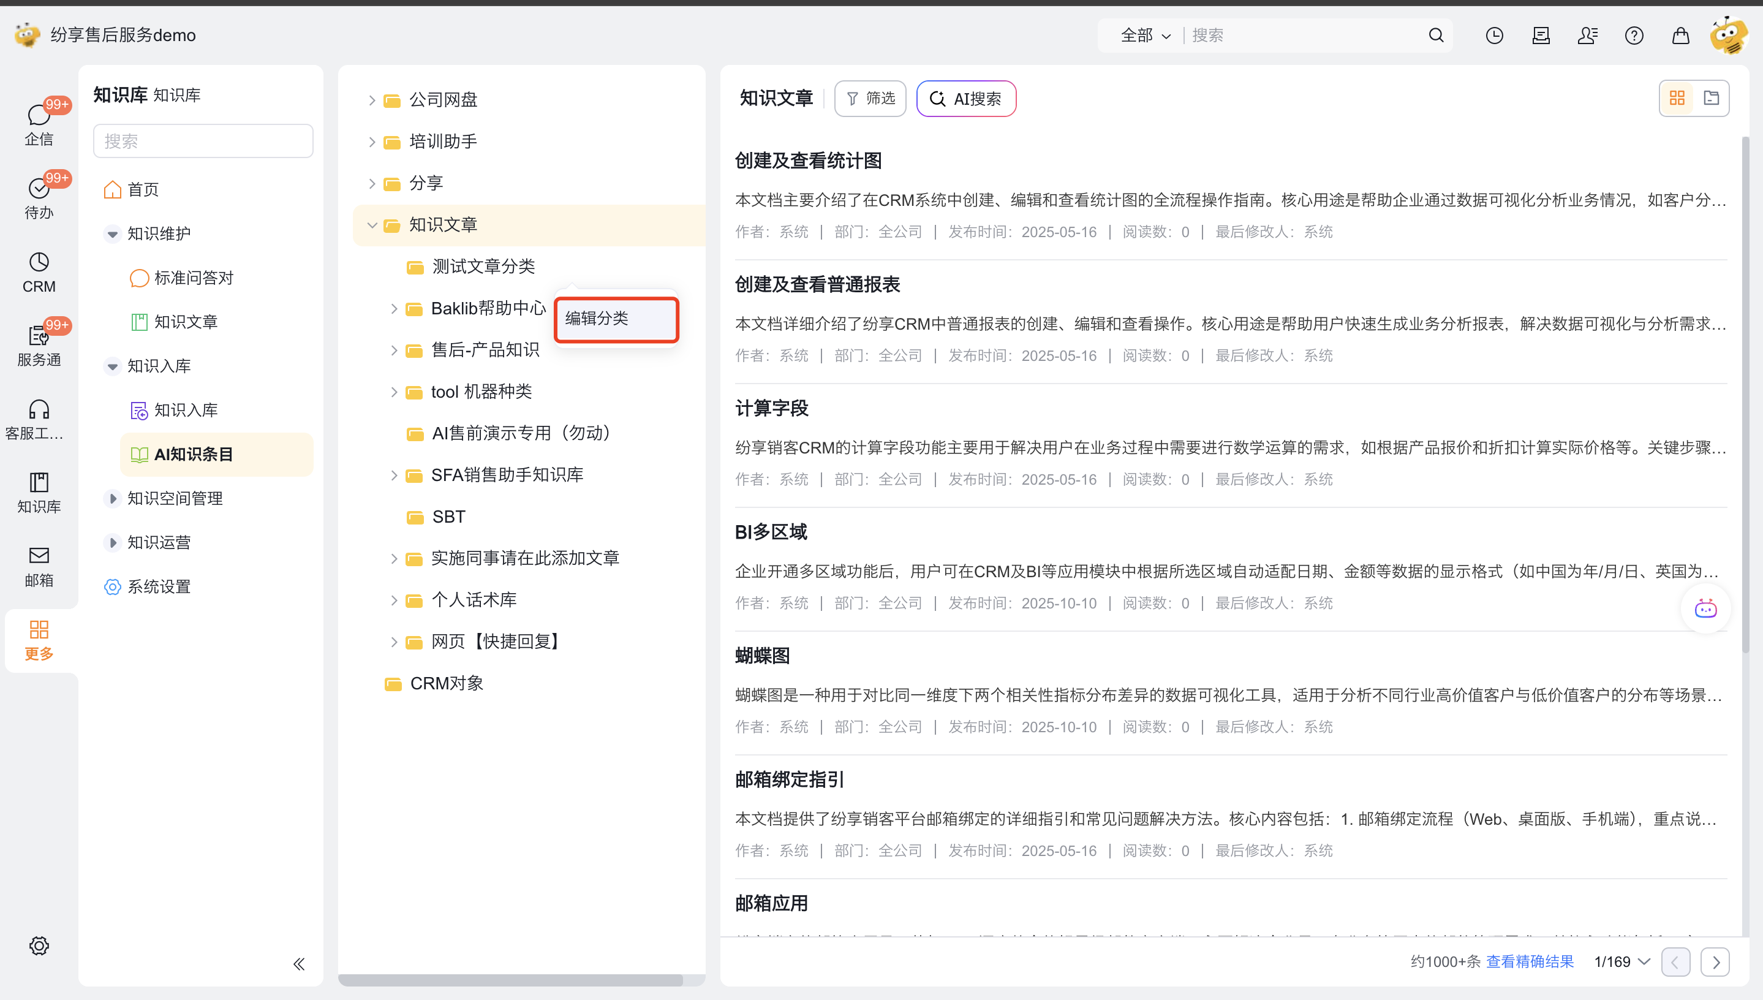Click the help question mark icon
Image resolution: width=1763 pixels, height=1000 pixels.
[1634, 35]
